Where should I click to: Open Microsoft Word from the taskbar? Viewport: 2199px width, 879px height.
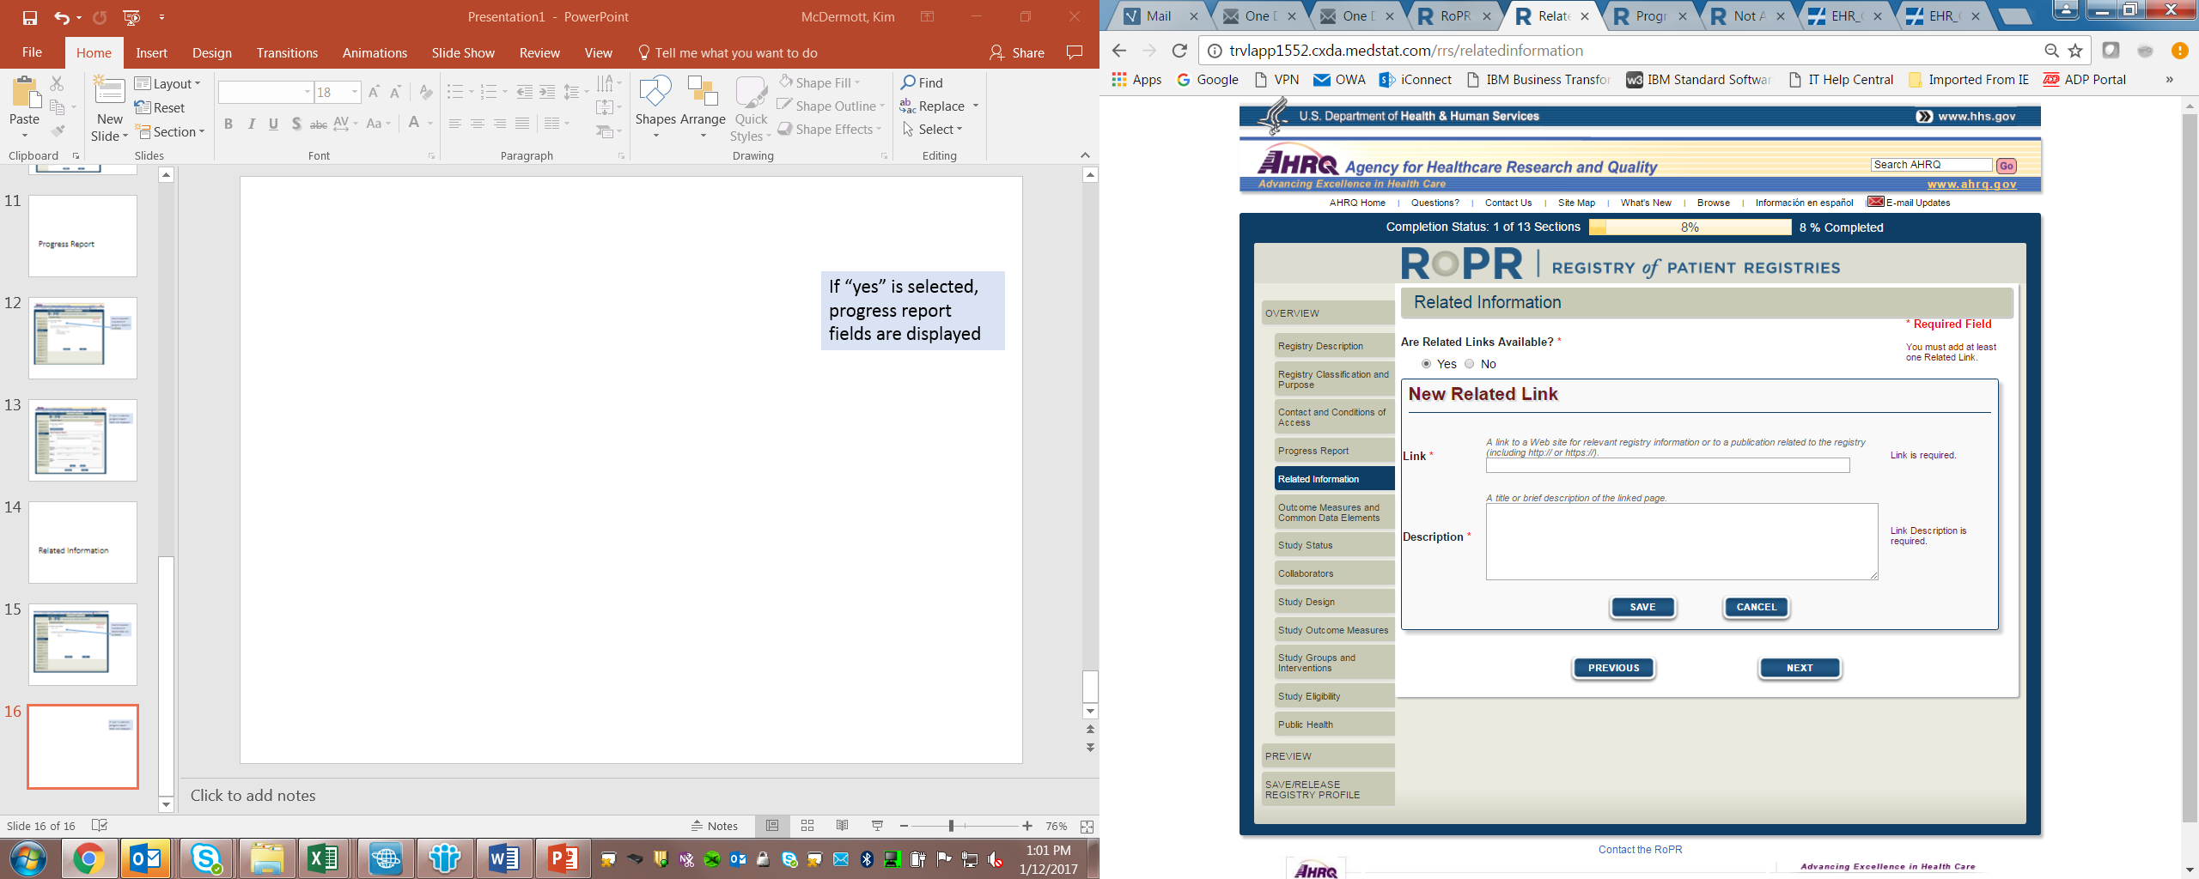tap(503, 858)
